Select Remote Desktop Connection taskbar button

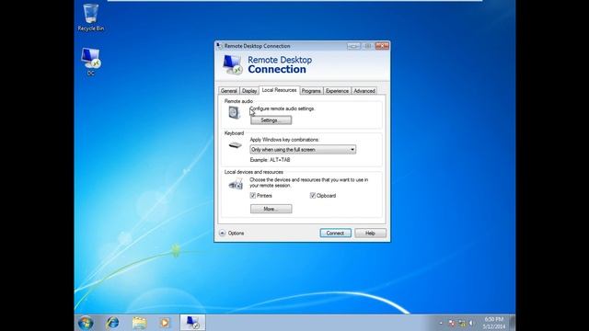pyautogui.click(x=192, y=323)
